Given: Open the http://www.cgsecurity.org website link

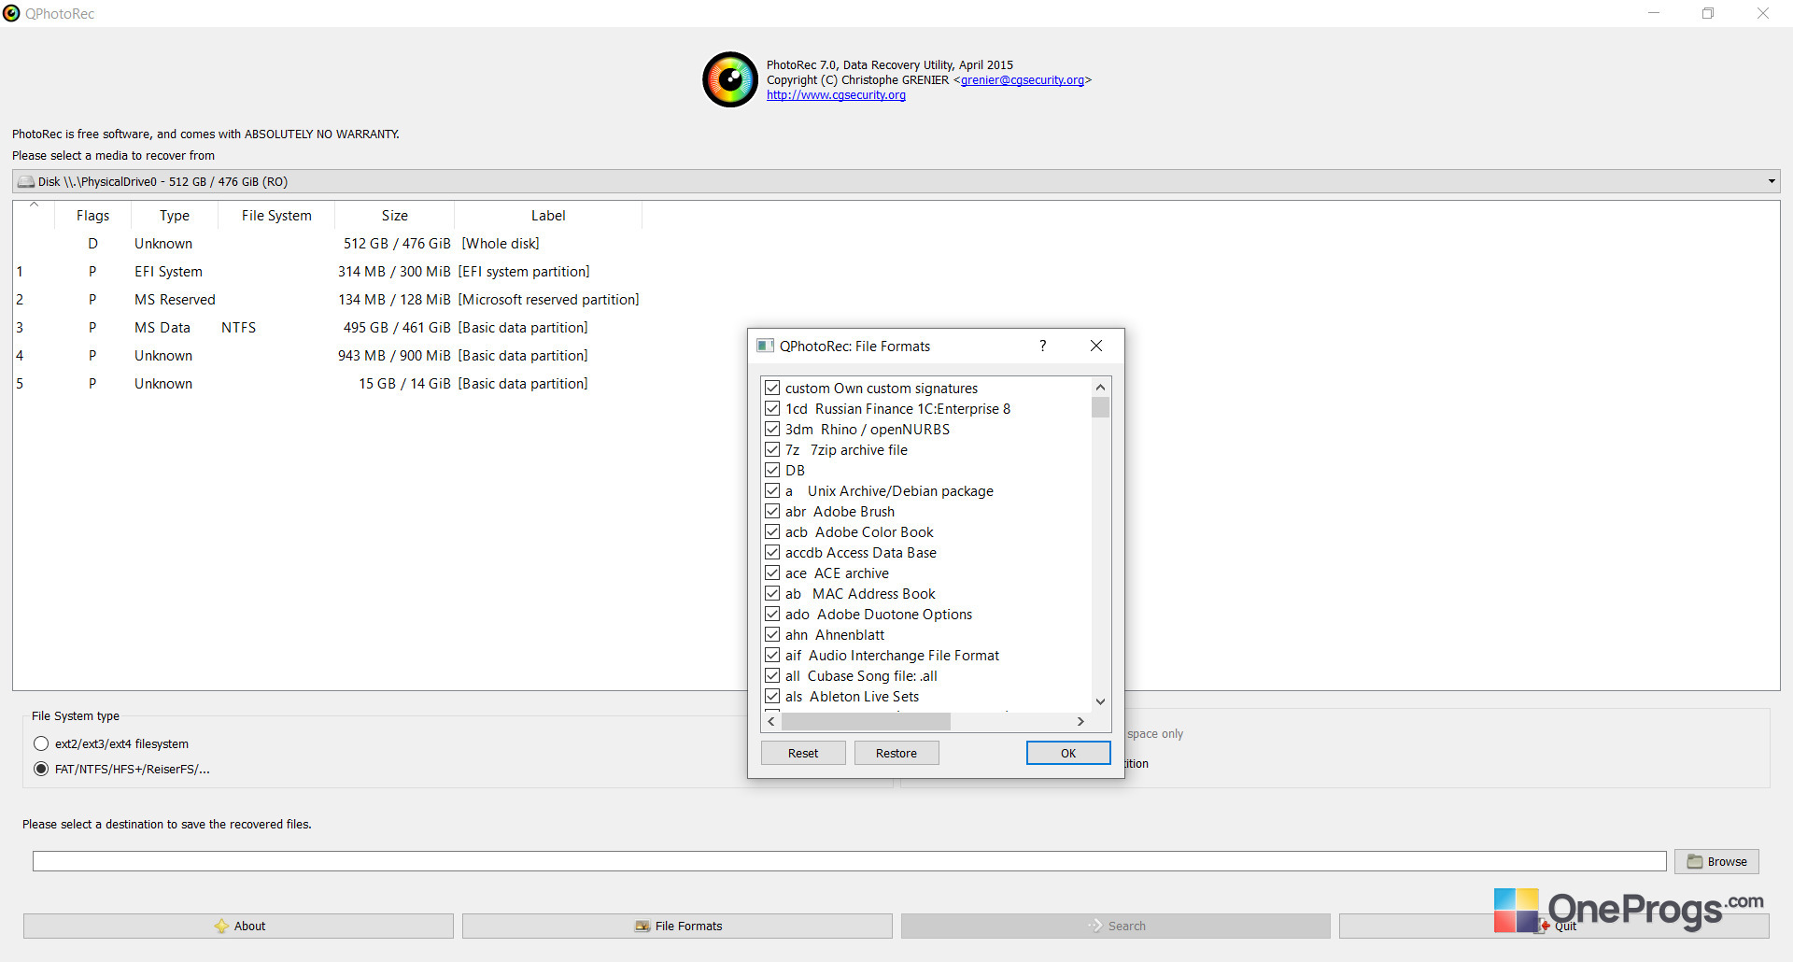Looking at the screenshot, I should pyautogui.click(x=836, y=95).
